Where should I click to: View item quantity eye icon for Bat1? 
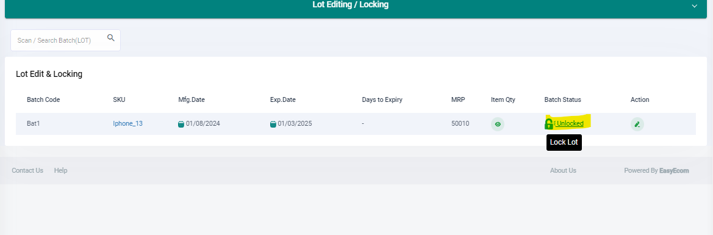(x=498, y=124)
